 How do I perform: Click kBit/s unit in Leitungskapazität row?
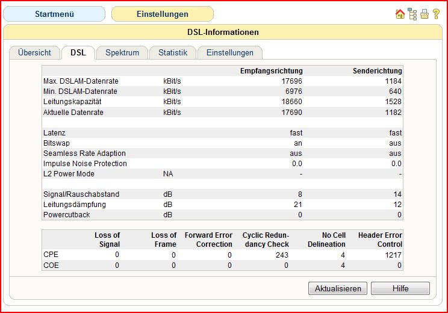pos(172,102)
